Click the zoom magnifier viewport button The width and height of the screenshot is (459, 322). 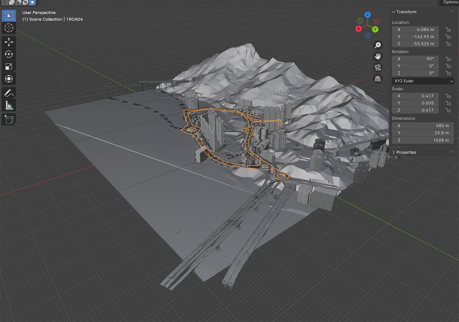[x=378, y=45]
